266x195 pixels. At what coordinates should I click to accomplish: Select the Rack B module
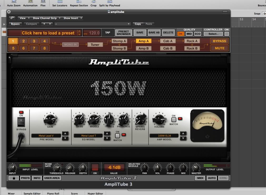coord(192,48)
